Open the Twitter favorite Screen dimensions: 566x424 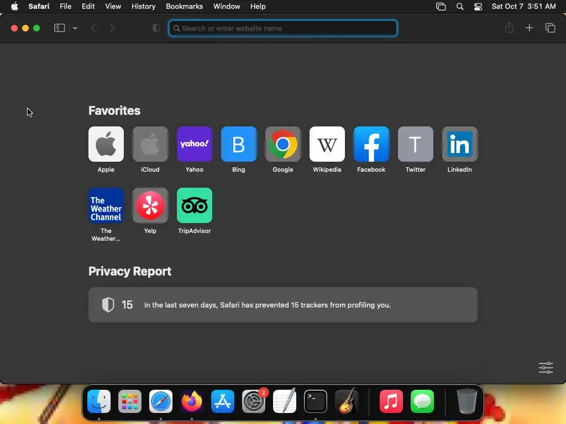click(416, 144)
